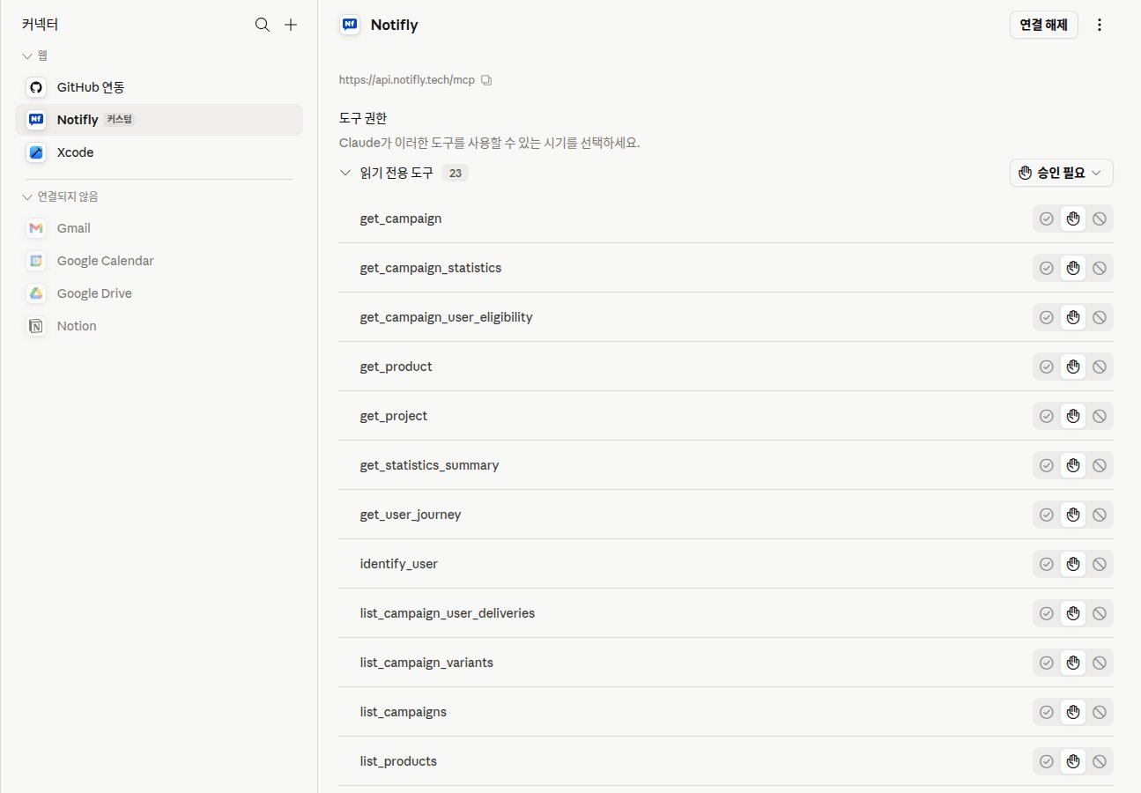Viewport: 1141px width, 793px height.
Task: Always allow get_product tool
Action: (1047, 367)
